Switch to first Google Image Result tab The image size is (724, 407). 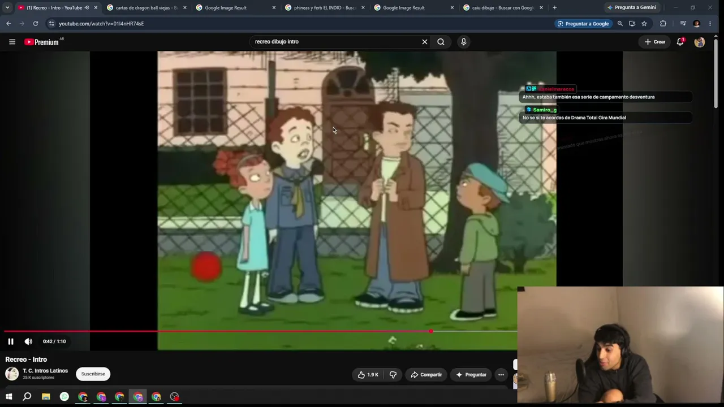click(x=235, y=7)
